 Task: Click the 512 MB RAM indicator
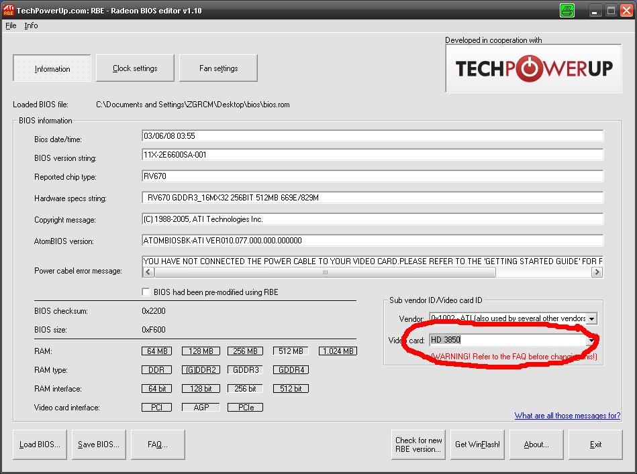tap(291, 351)
